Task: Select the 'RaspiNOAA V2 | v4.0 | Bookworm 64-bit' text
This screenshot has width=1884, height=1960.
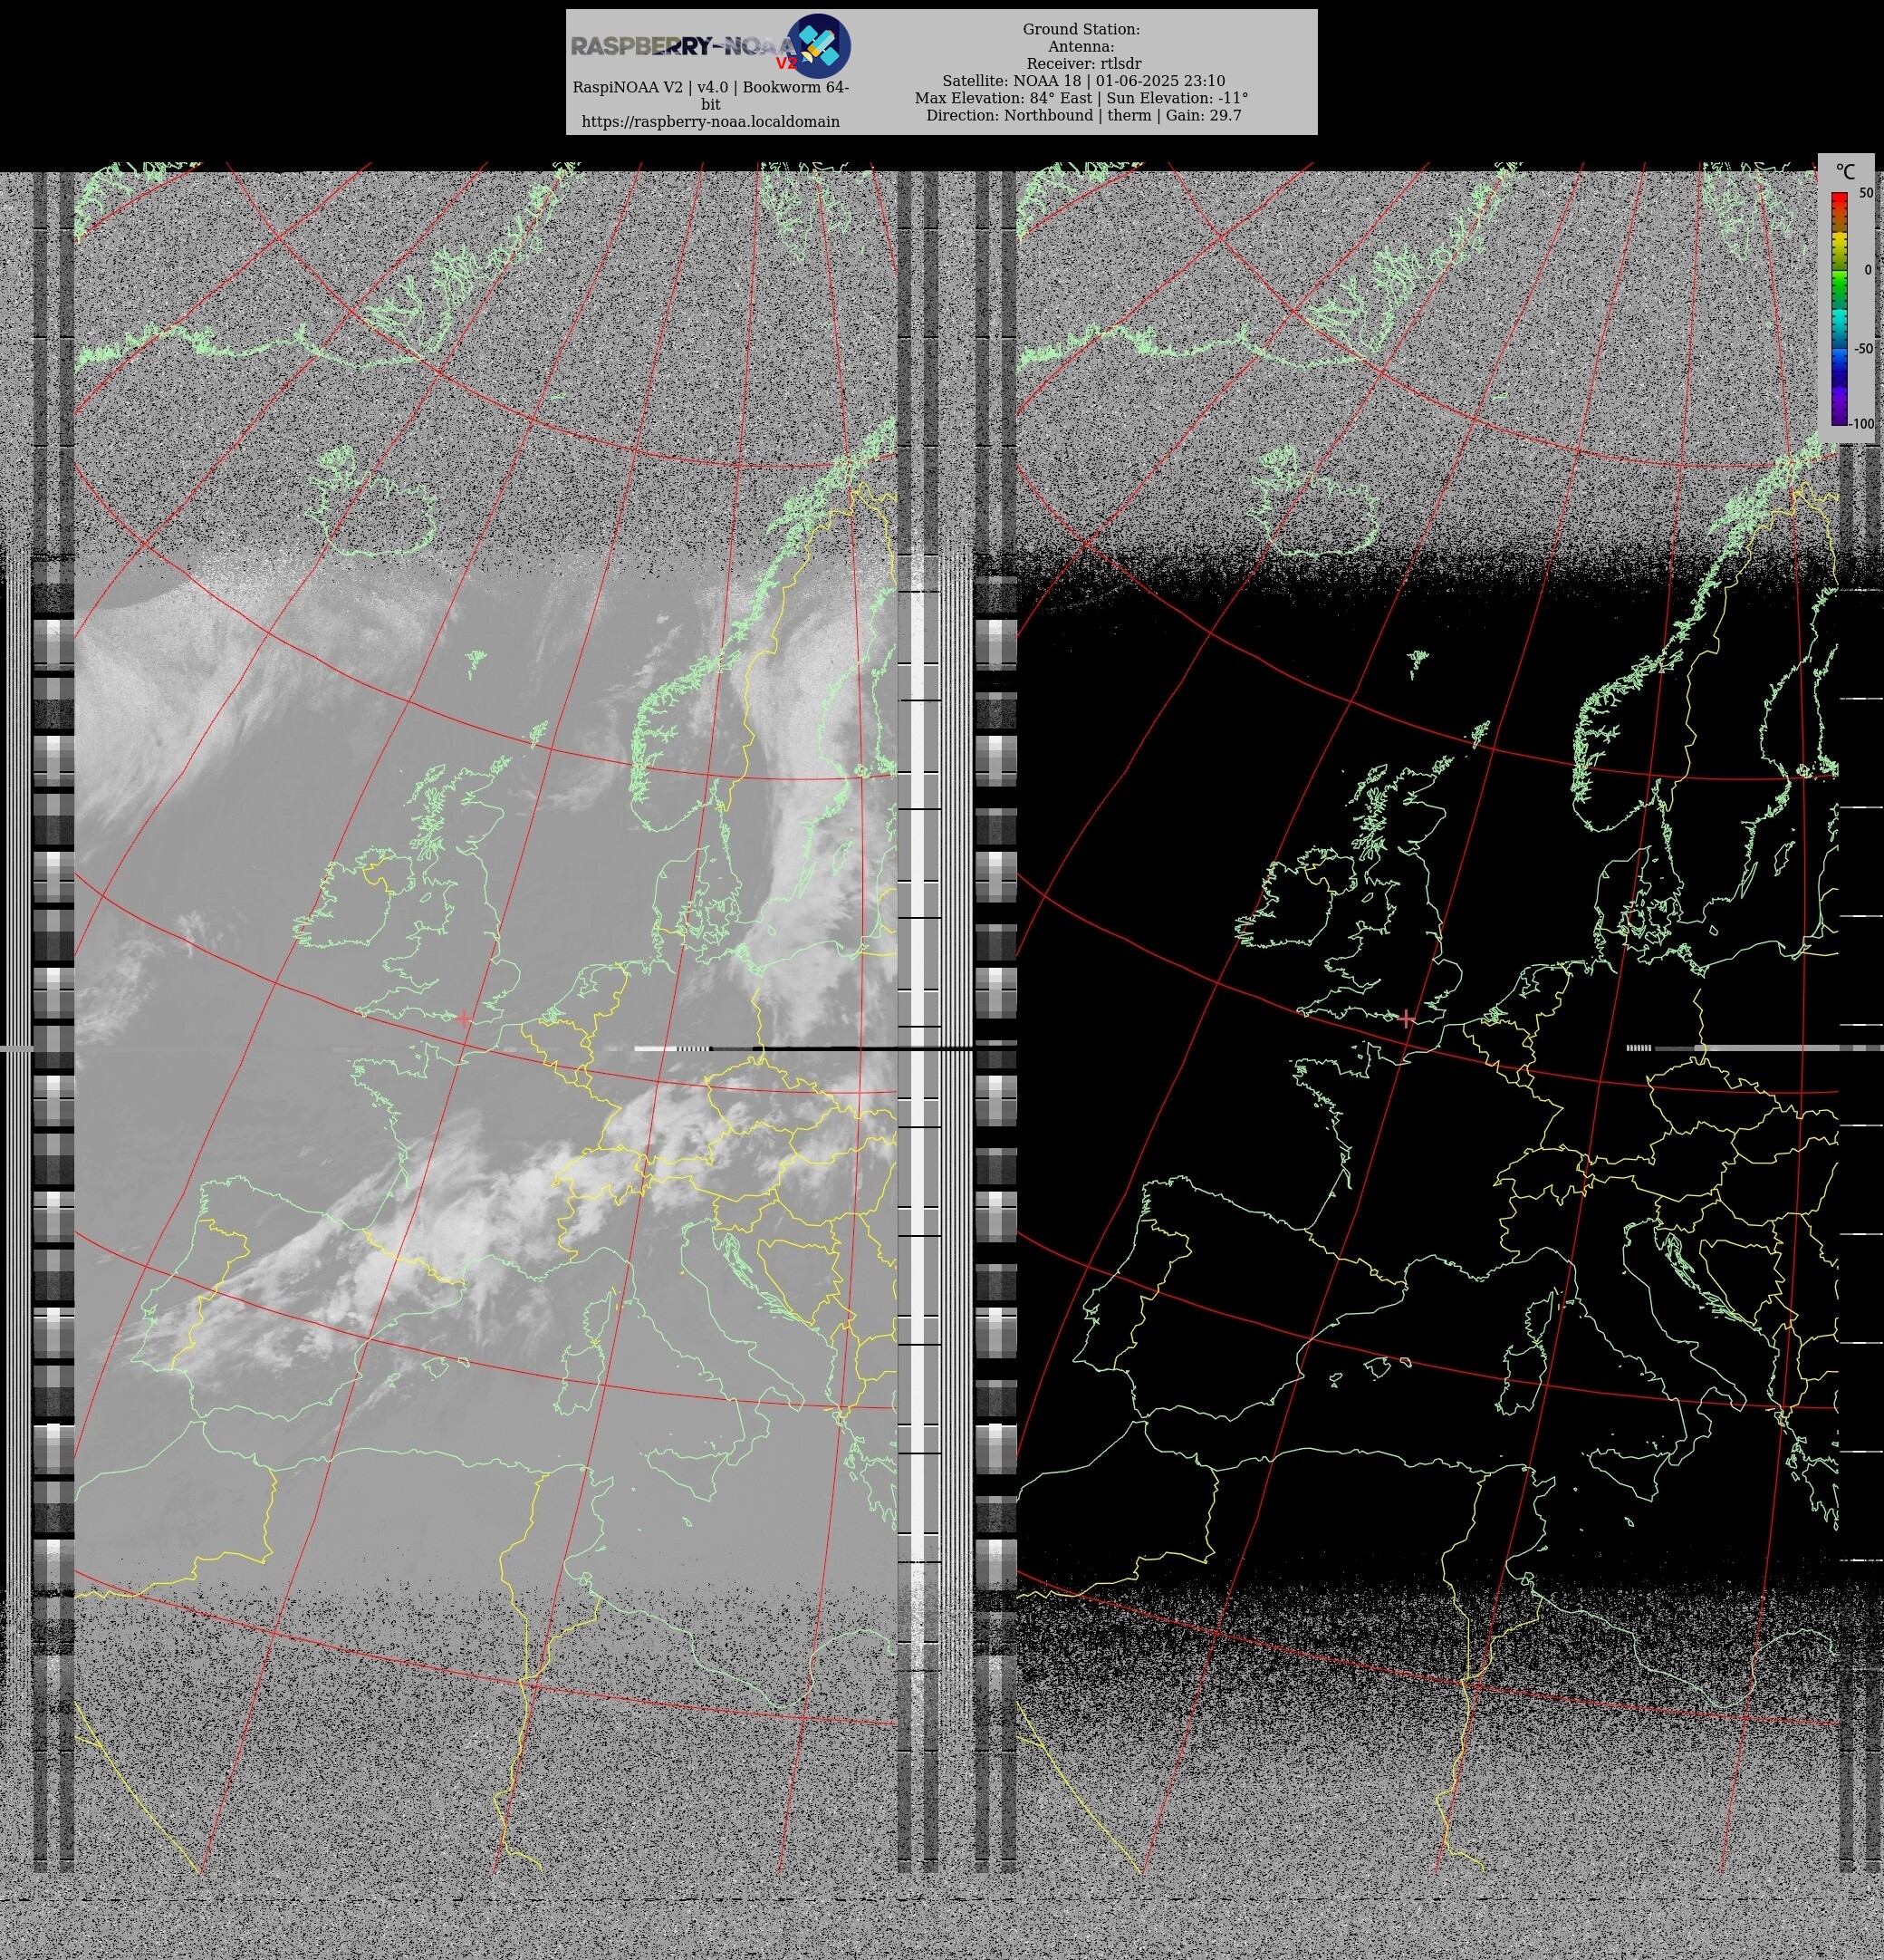Action: tap(711, 95)
